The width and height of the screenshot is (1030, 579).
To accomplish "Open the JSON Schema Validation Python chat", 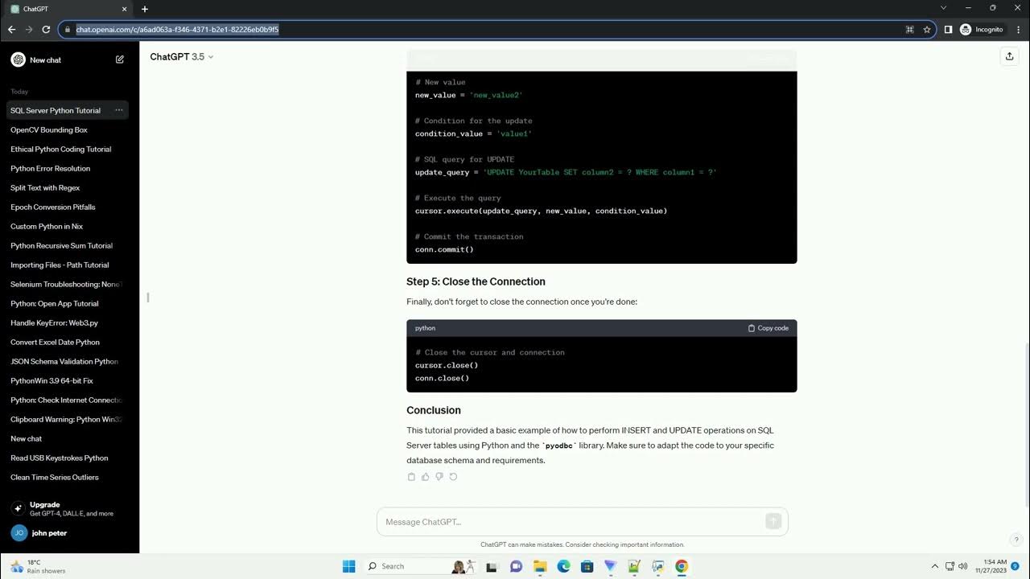I will 66,361.
